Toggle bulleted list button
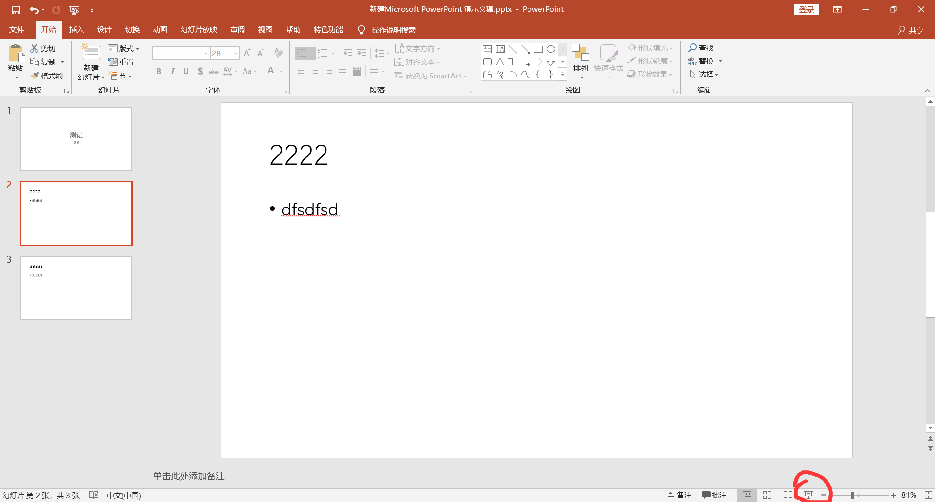935x502 pixels. [x=302, y=53]
